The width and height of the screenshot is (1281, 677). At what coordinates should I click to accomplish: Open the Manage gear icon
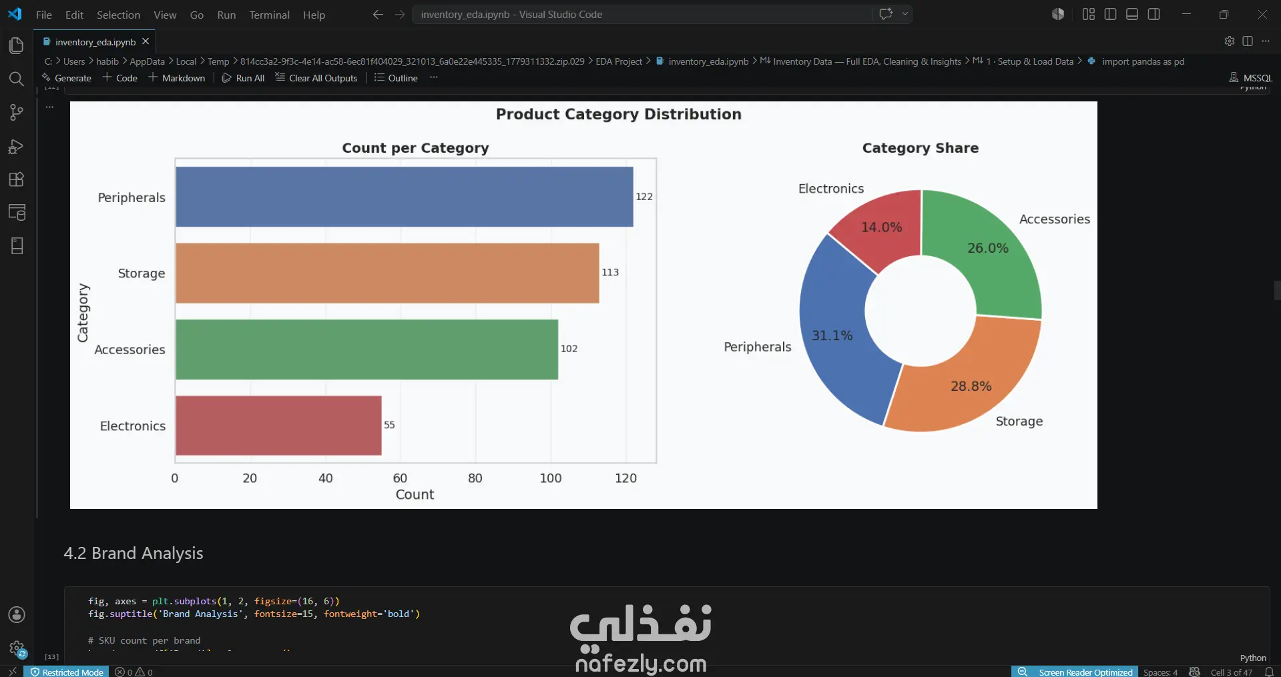(x=17, y=648)
